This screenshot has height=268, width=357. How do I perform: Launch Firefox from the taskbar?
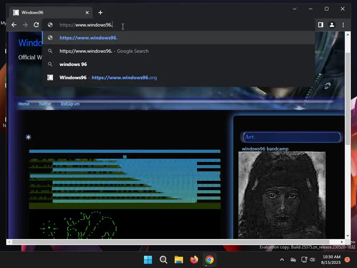[194, 260]
